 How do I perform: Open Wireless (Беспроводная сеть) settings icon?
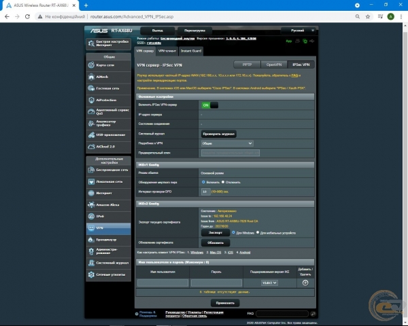[x=91, y=170]
